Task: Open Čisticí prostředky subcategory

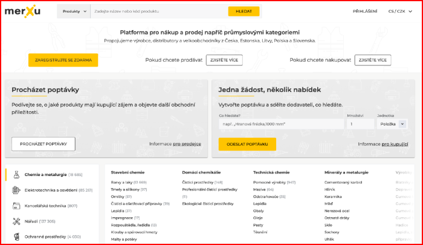Action: 202,182
